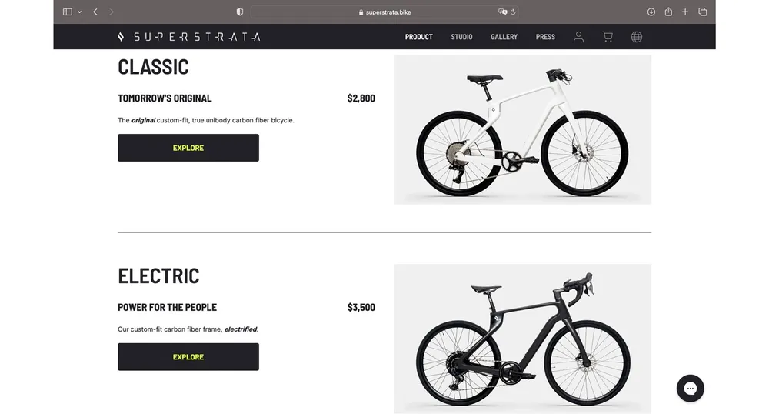Open the Gallery menu item
Screen dimensions: 769x414
tap(504, 37)
